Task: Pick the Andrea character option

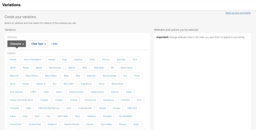Action: (x=51, y=60)
